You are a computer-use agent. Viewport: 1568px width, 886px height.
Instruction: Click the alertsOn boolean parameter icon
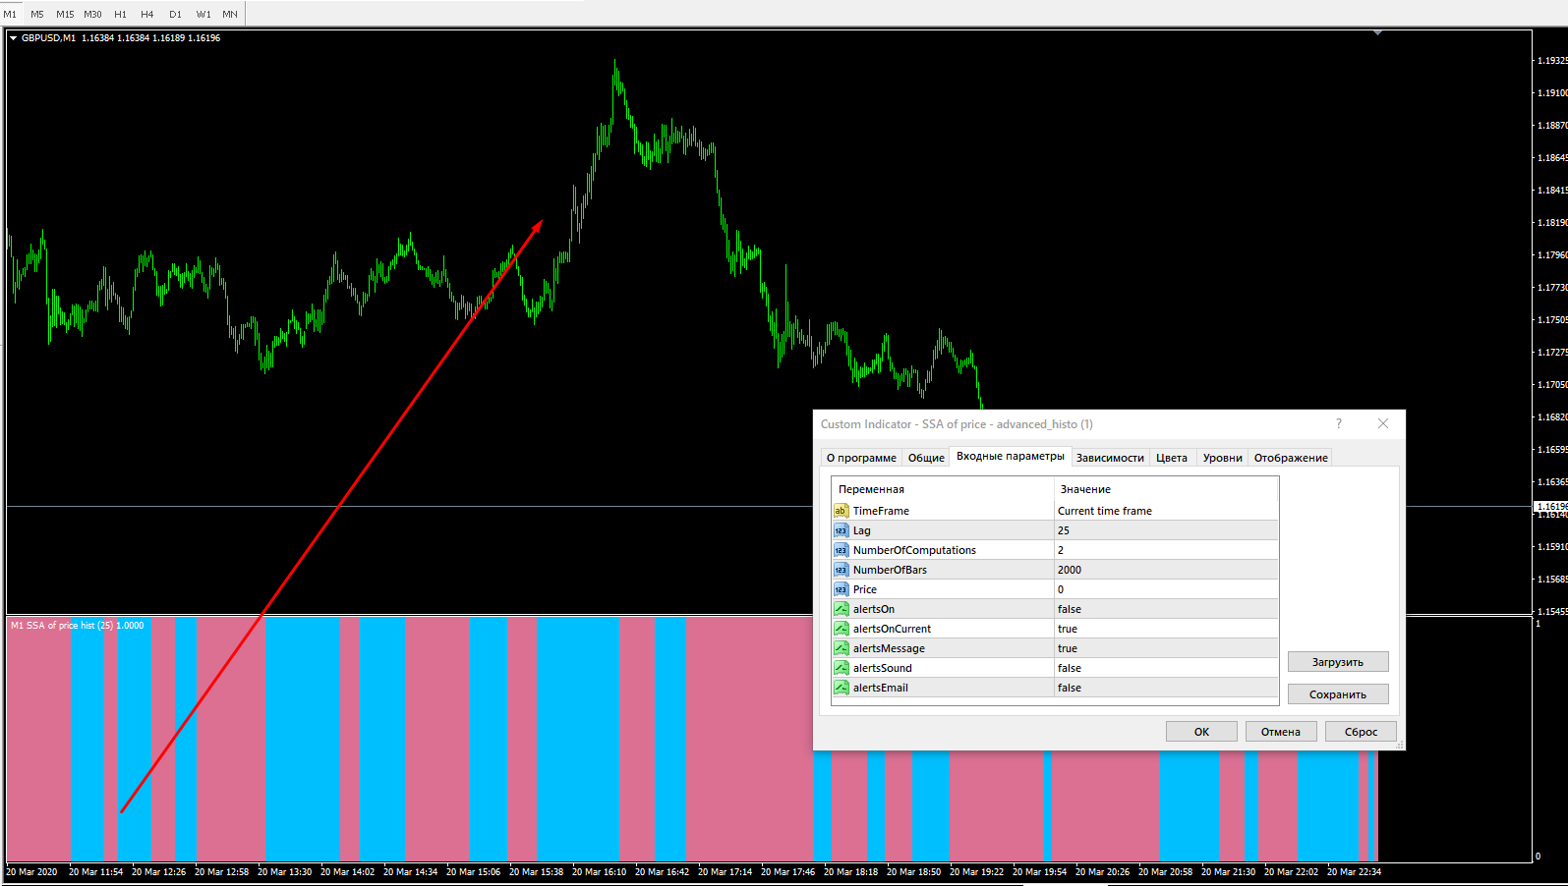(841, 609)
